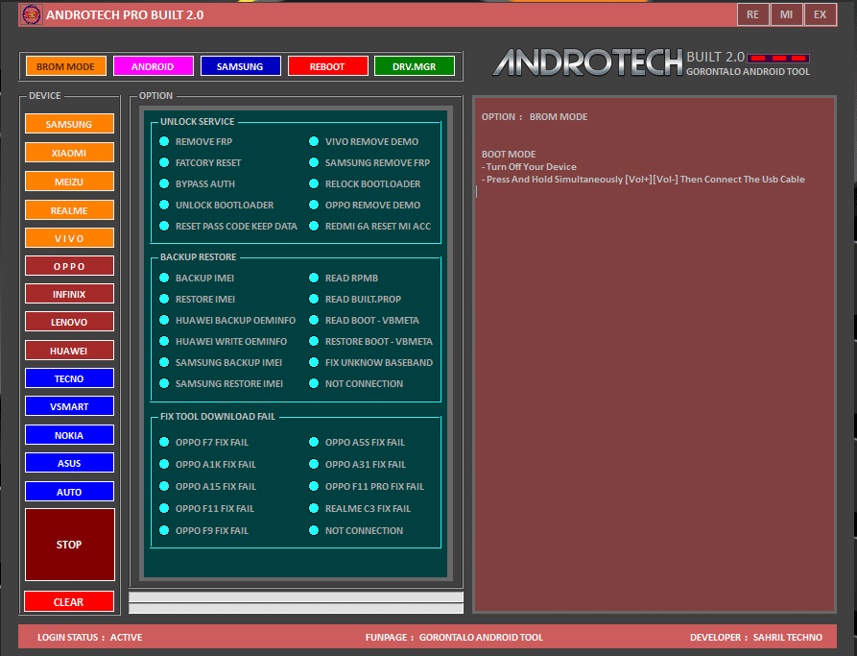Screen dimensions: 857x656
Task: Select FATCORY RESET radio option
Action: (200, 162)
